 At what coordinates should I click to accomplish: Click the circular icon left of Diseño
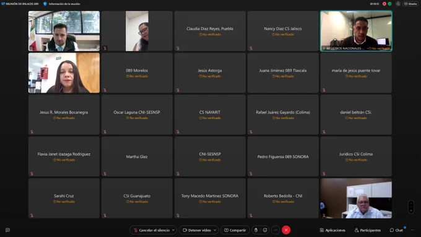398,4
